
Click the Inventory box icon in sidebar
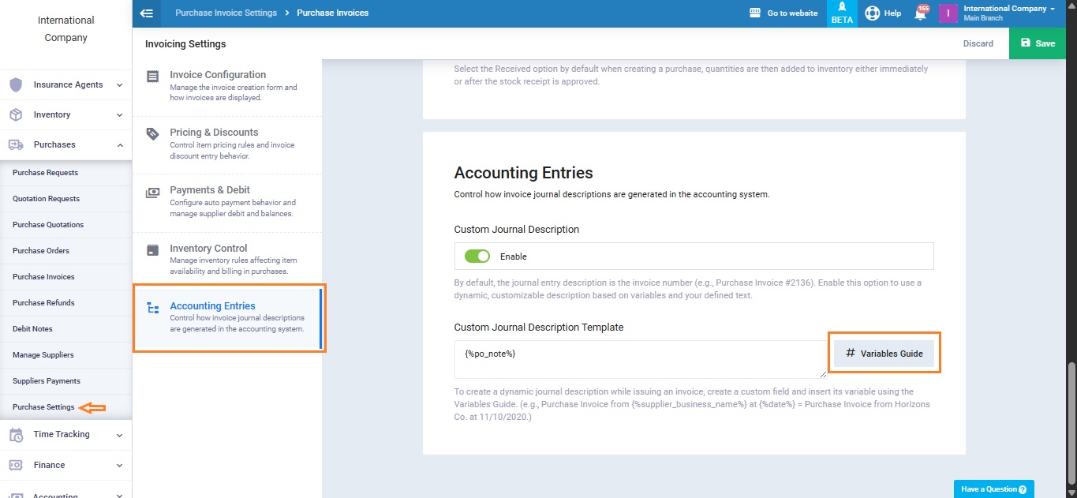pyautogui.click(x=16, y=115)
